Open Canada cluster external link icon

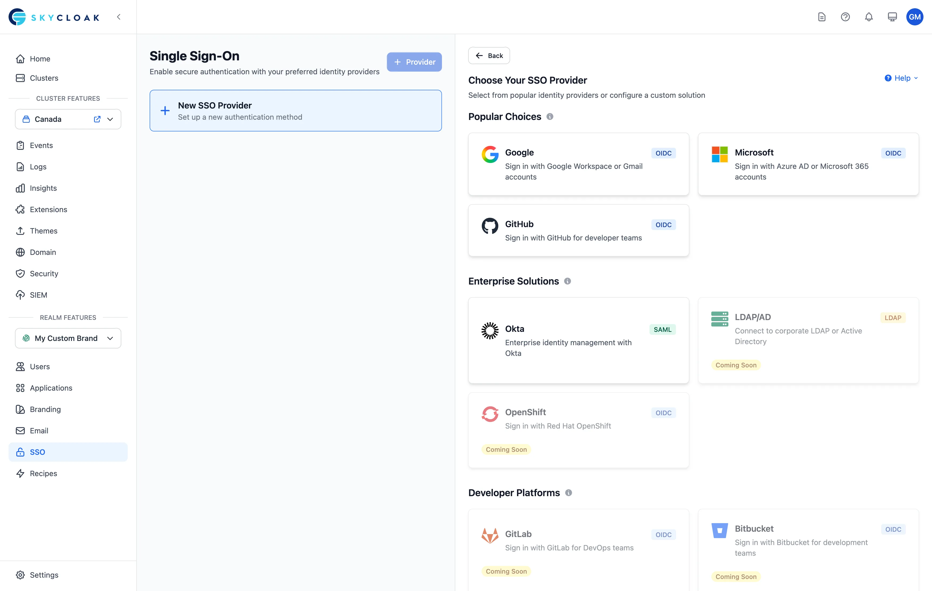point(97,119)
